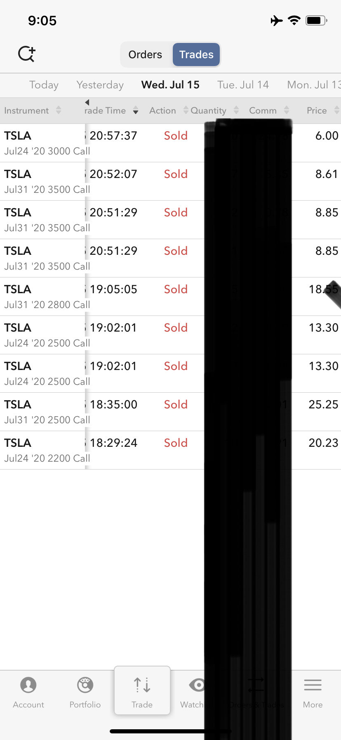Select the Trades segment
Viewport: 341px width, 740px height.
(196, 55)
